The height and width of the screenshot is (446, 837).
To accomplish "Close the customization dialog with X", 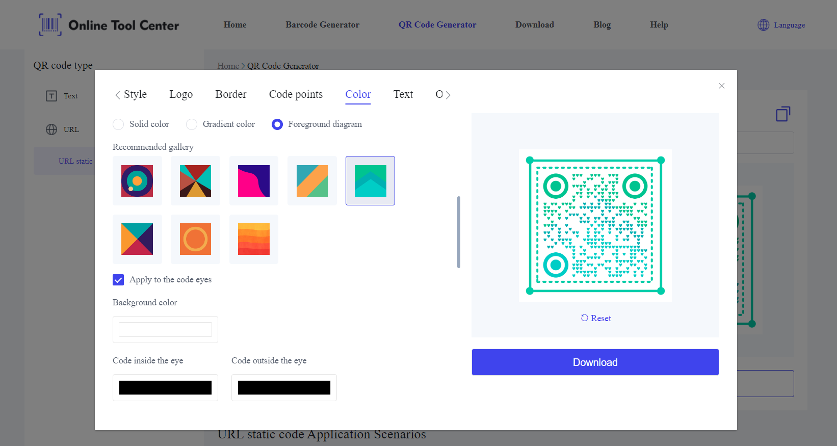I will coord(721,86).
